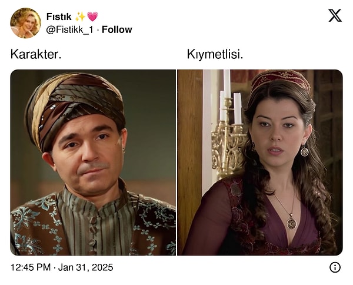Click the man's striped brown turban

pos(75,106)
